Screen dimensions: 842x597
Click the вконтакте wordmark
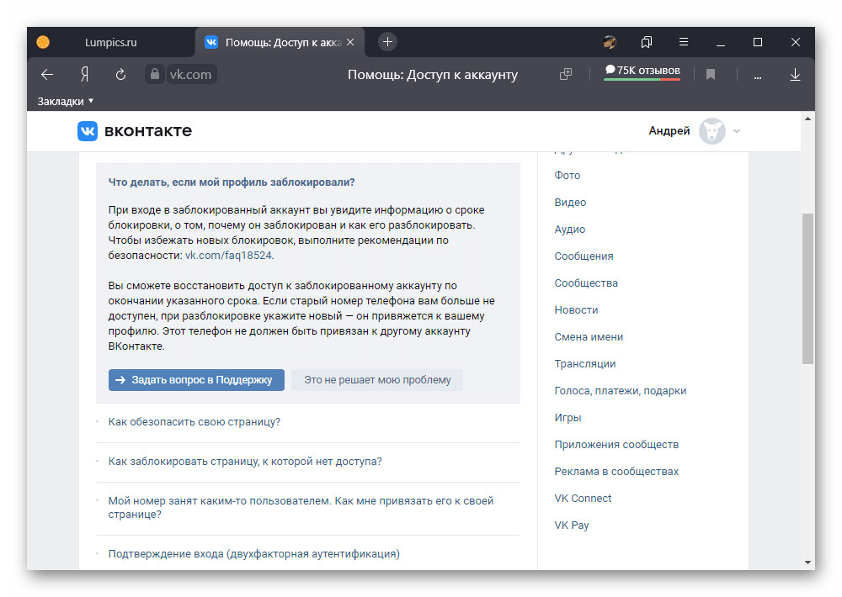147,131
